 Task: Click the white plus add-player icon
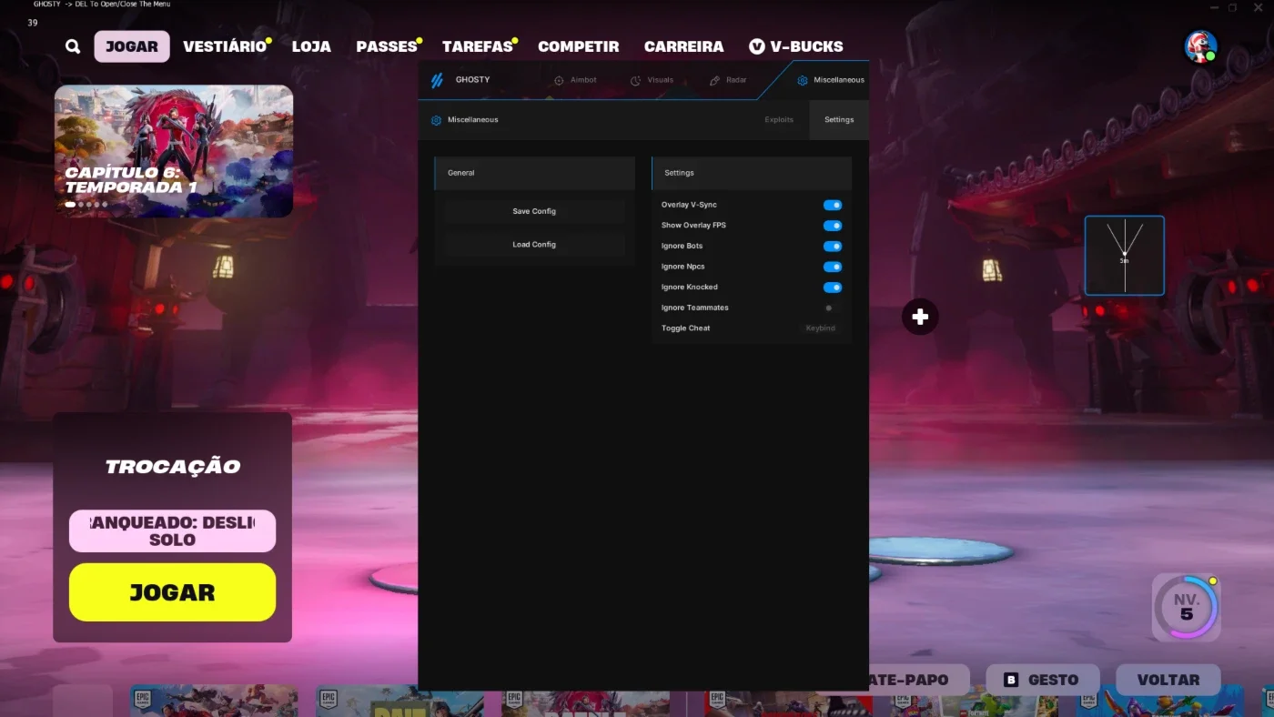pyautogui.click(x=920, y=317)
